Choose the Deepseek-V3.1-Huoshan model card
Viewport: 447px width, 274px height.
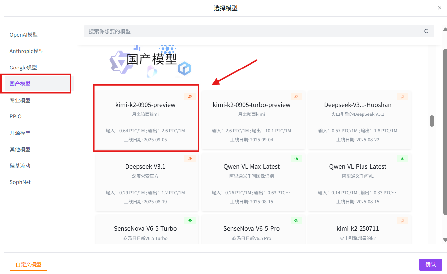coord(360,120)
